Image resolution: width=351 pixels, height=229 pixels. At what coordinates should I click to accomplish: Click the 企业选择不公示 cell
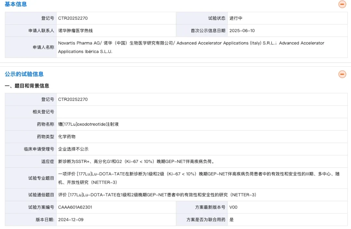point(73,149)
